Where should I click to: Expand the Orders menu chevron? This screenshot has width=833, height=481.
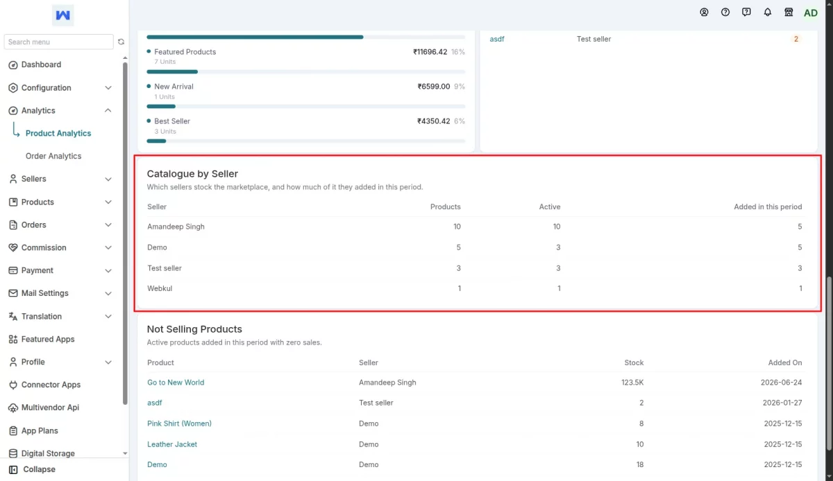[108, 225]
